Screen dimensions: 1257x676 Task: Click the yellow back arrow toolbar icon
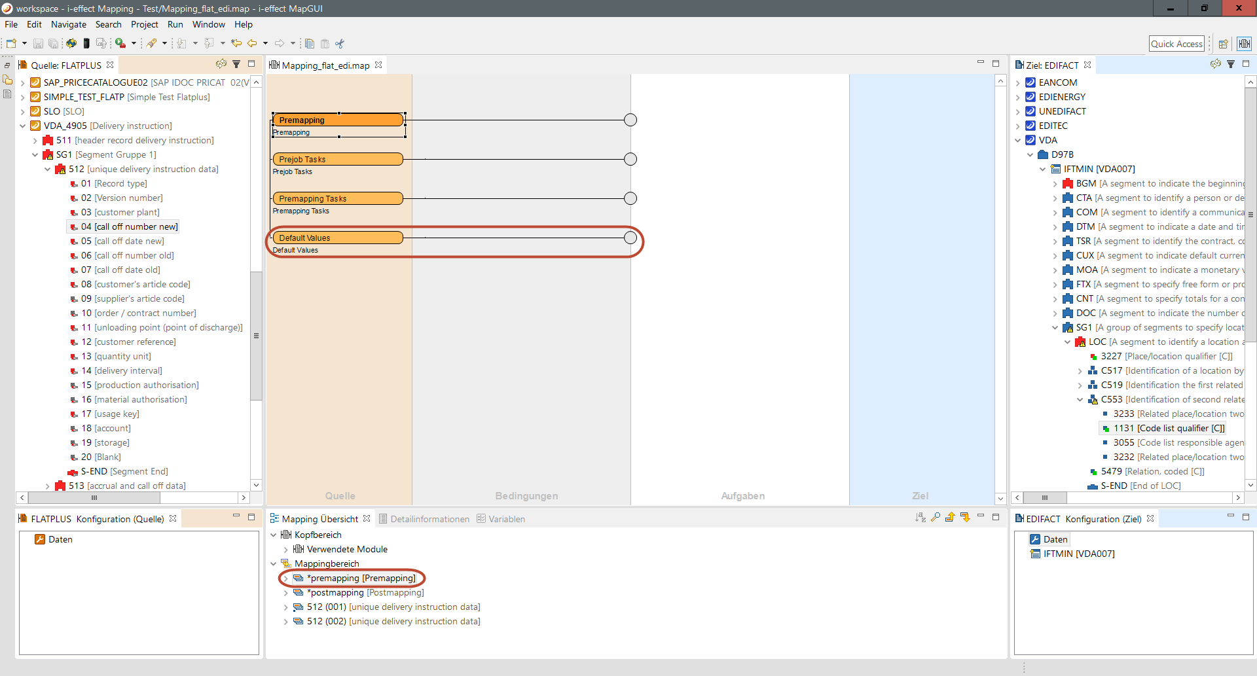(x=251, y=44)
